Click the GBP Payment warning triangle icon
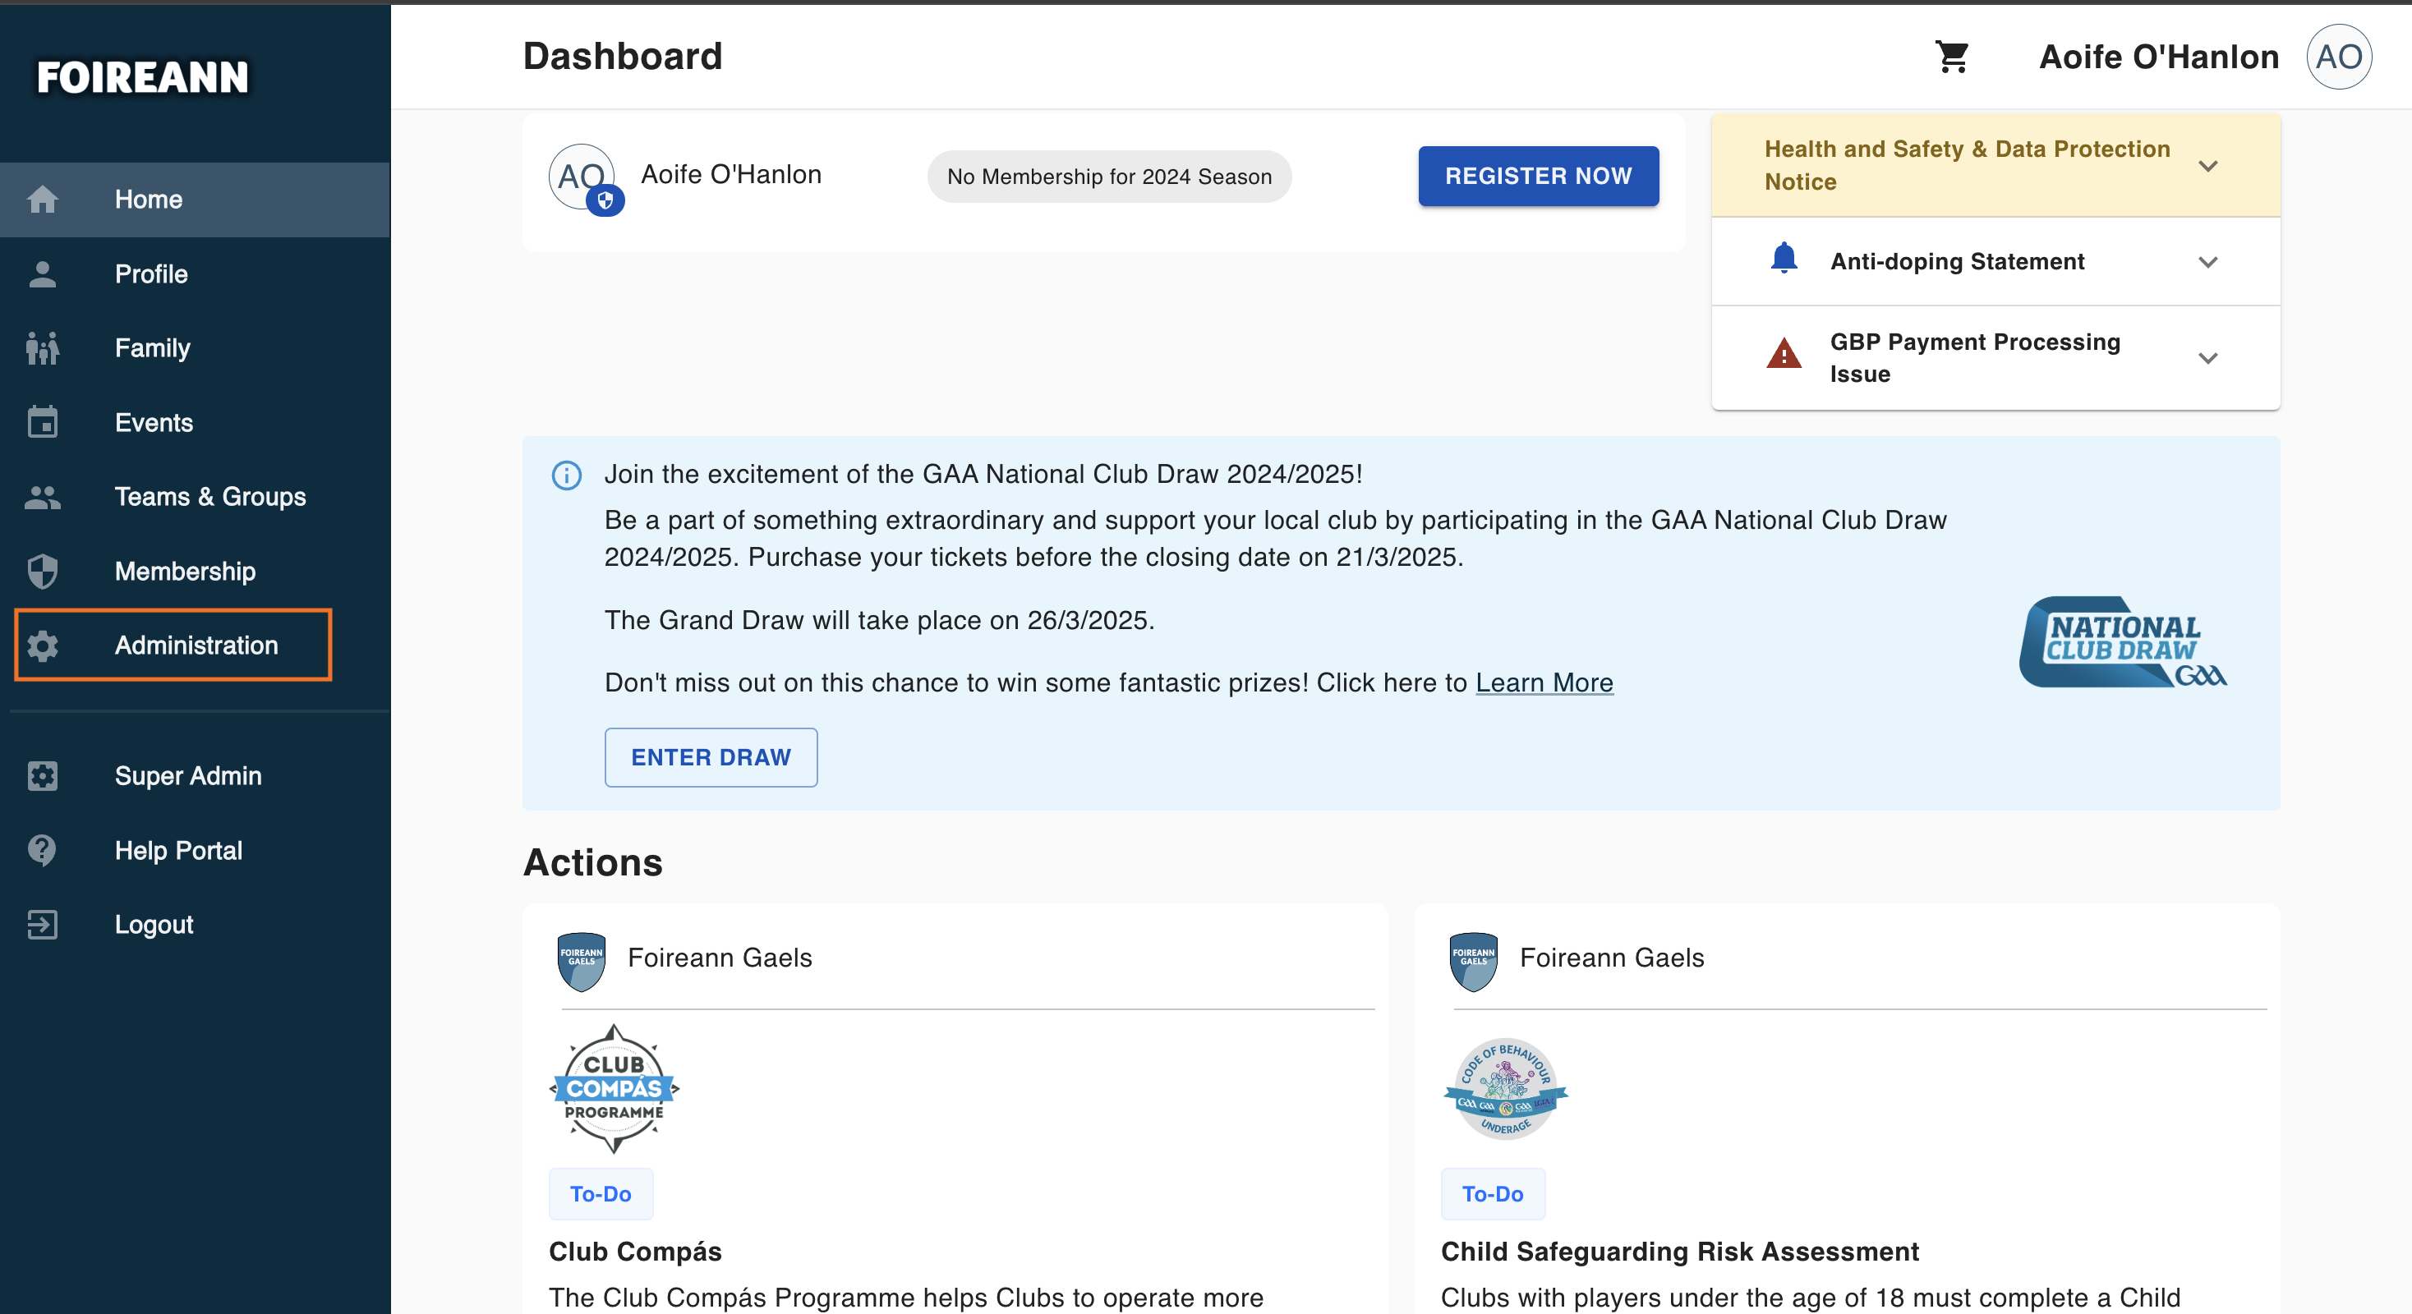The width and height of the screenshot is (2412, 1314). pos(1784,354)
